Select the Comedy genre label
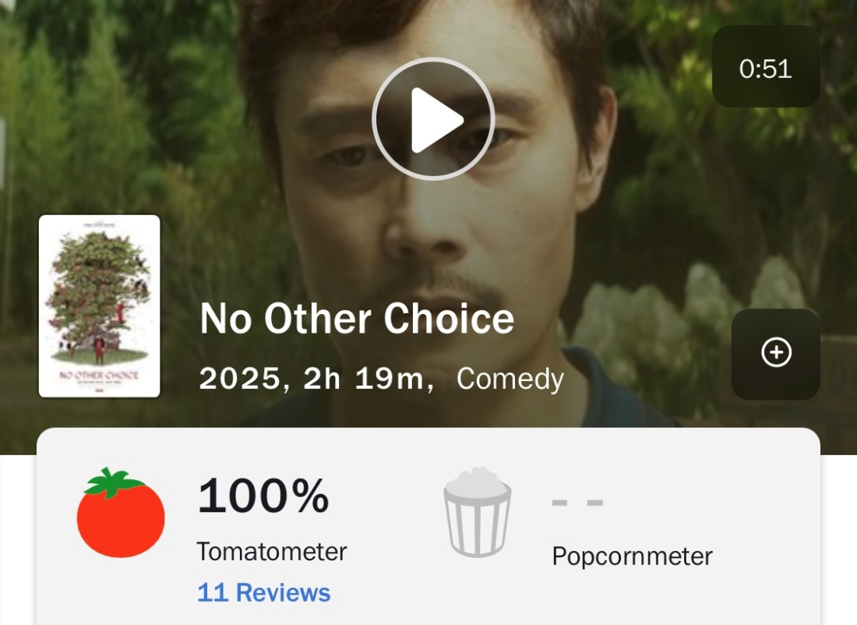Image resolution: width=857 pixels, height=625 pixels. click(510, 380)
